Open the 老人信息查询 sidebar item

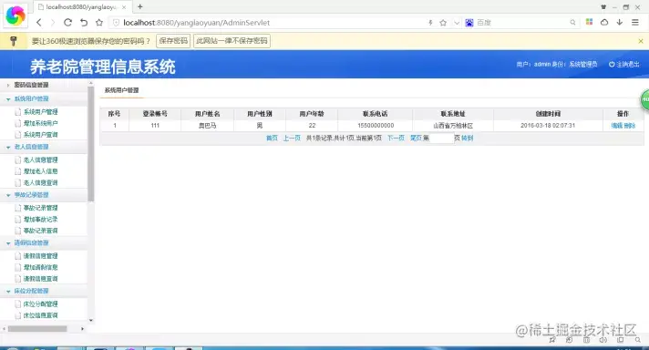coord(40,183)
